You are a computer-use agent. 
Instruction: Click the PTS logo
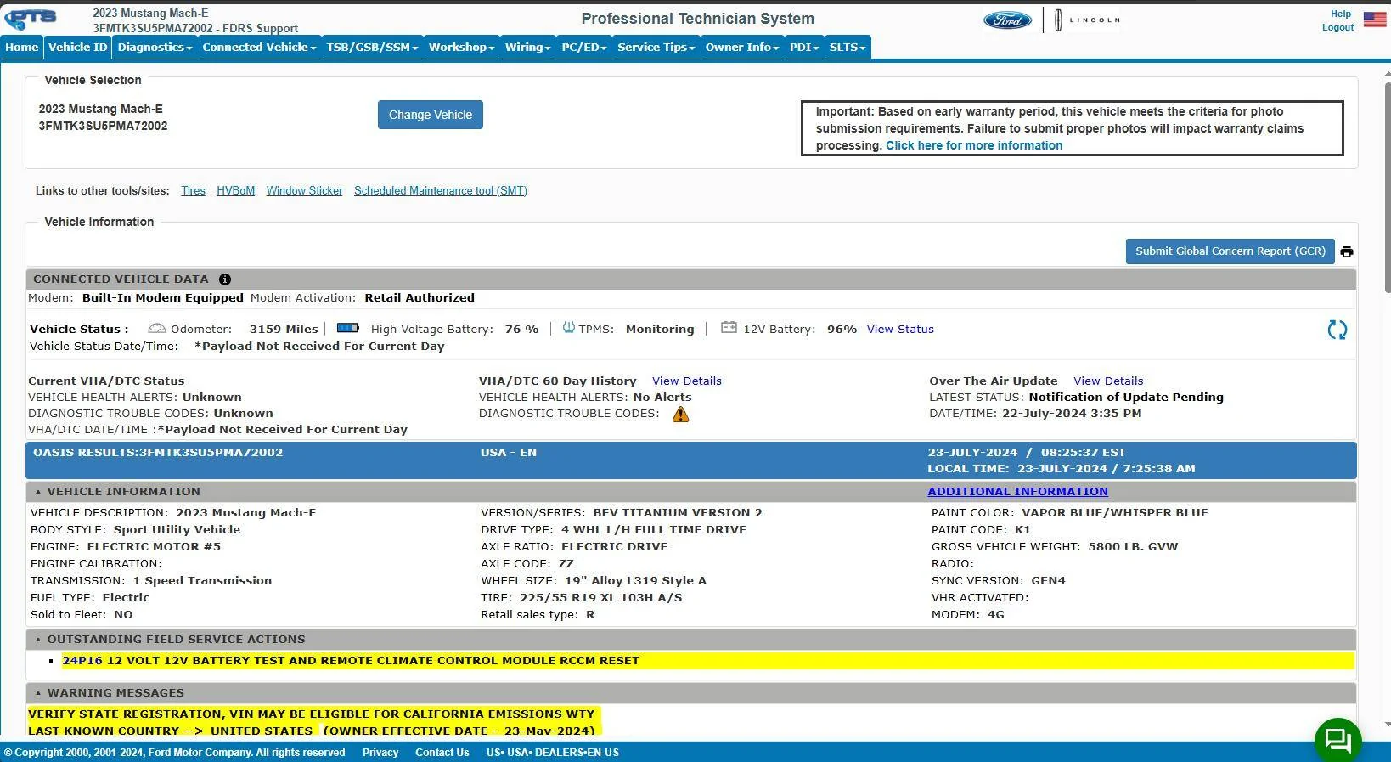tap(31, 19)
